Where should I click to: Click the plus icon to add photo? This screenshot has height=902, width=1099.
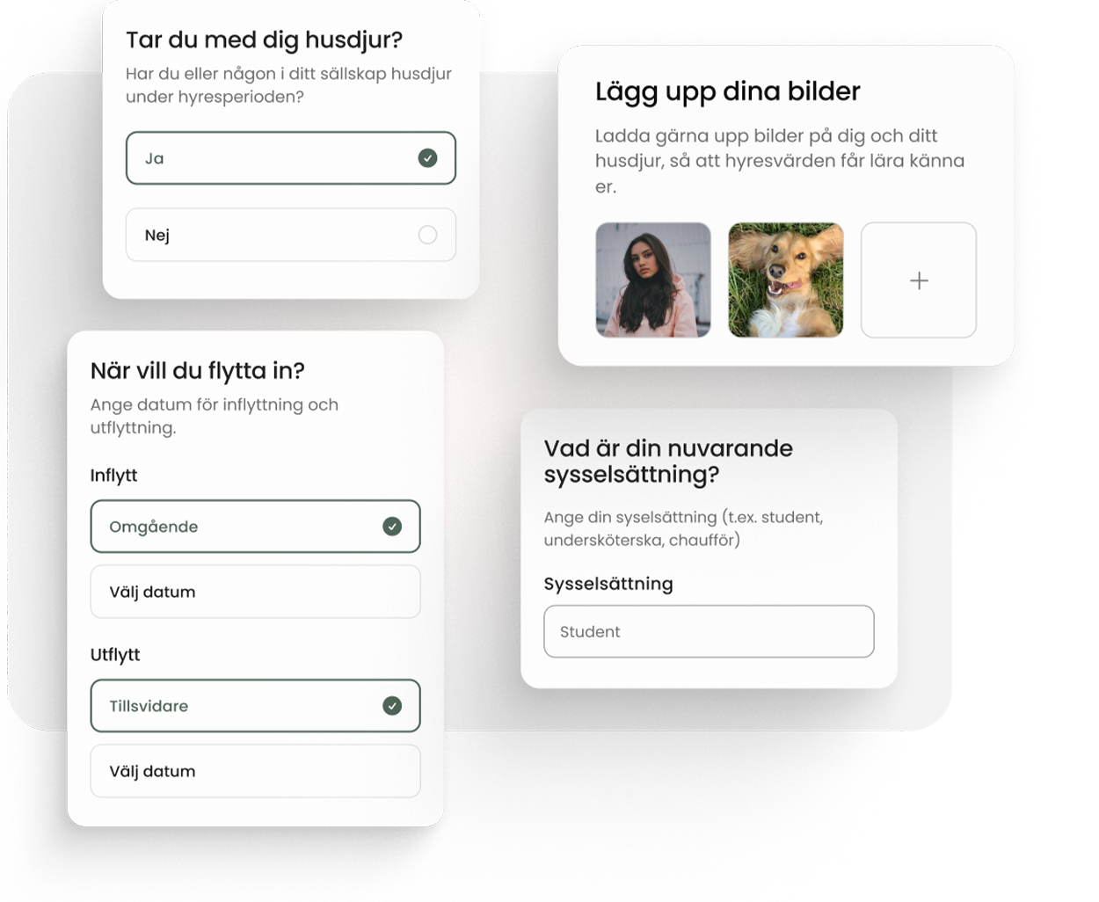click(x=919, y=280)
